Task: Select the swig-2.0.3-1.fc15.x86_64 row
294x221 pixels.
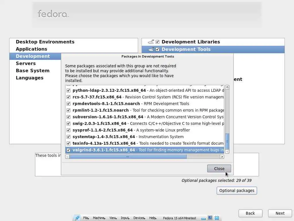Action: (x=145, y=123)
